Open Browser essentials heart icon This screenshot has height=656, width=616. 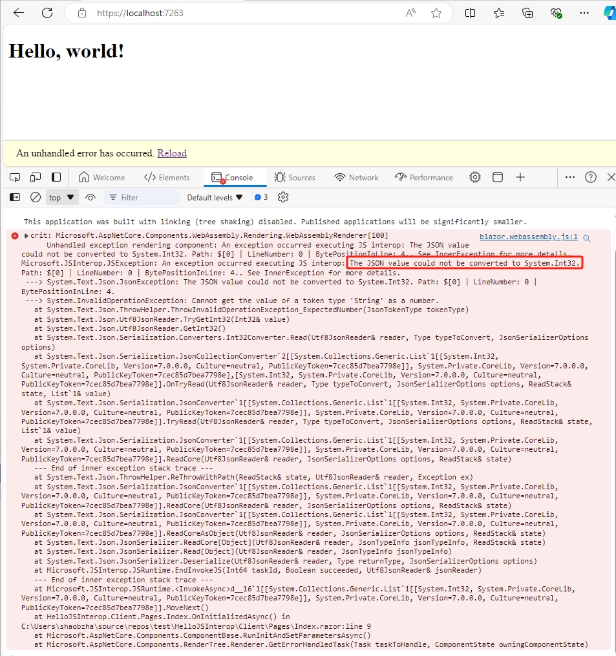[556, 13]
